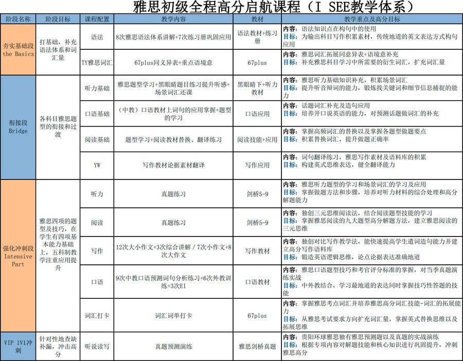
Task: Click '67plus' in the 词汇打卡 row
Action: (x=257, y=315)
